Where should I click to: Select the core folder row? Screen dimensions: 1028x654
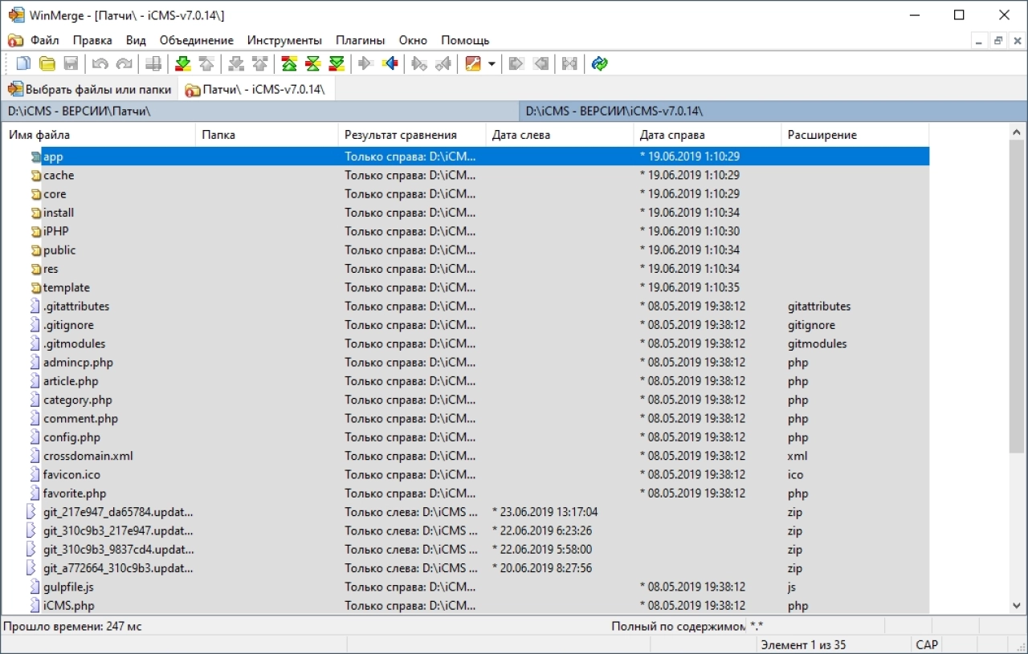[466, 194]
